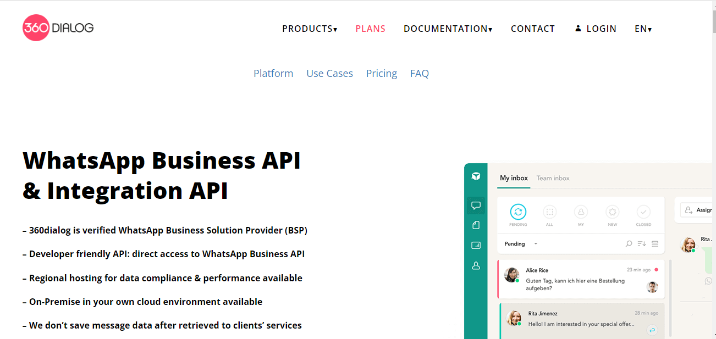716x339 pixels.
Task: Select the document icon in the sidebar
Action: 476,225
